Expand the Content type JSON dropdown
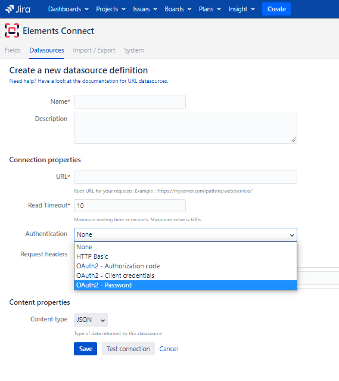 (91, 320)
